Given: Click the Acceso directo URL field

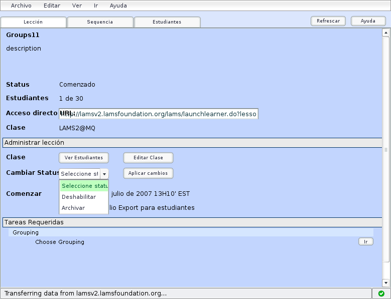Looking at the screenshot, I should point(158,114).
